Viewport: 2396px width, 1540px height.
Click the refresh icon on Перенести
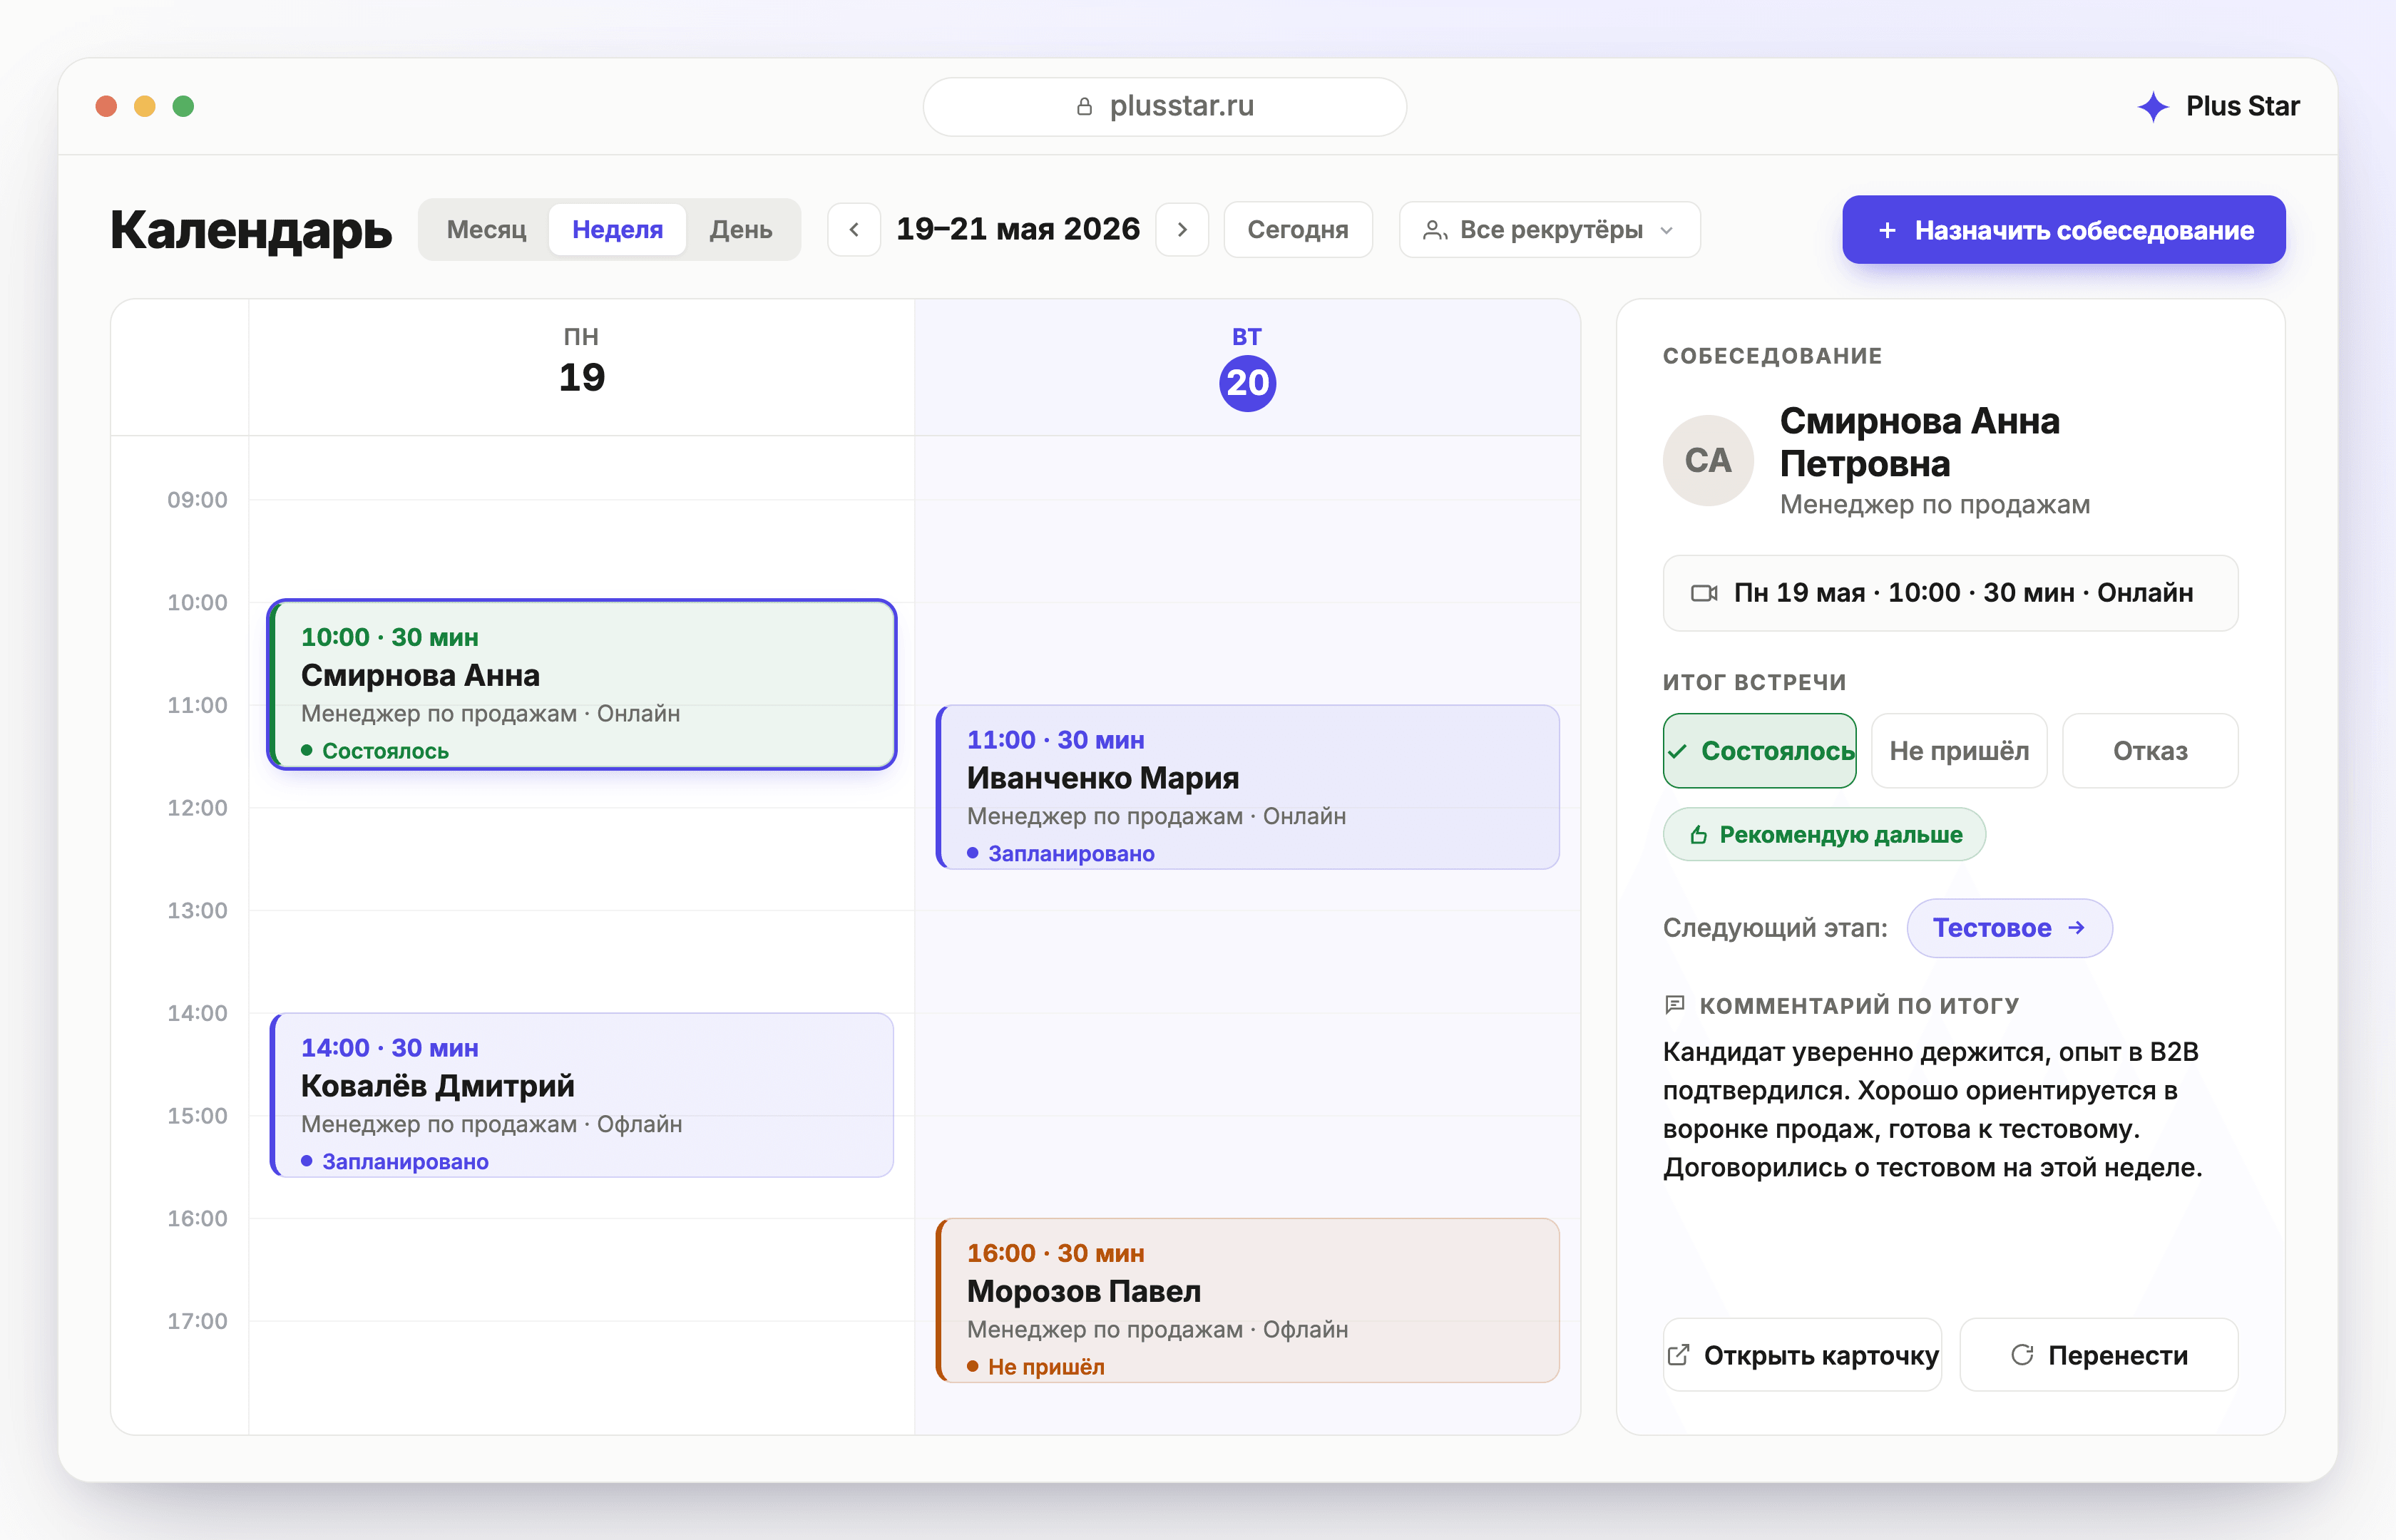(x=2022, y=1355)
